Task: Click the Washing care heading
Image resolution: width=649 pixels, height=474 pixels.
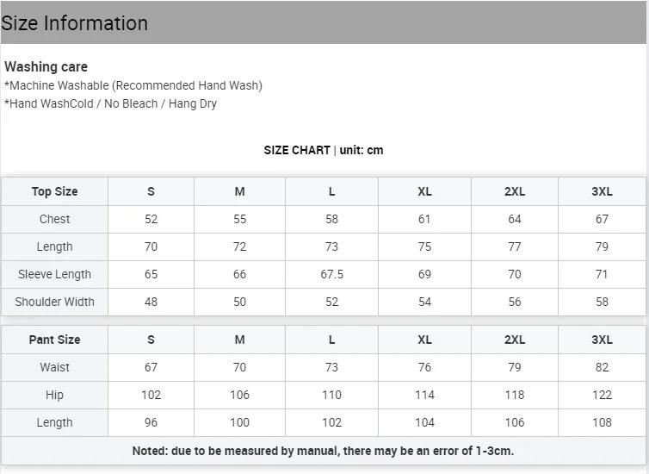Action: 46,66
